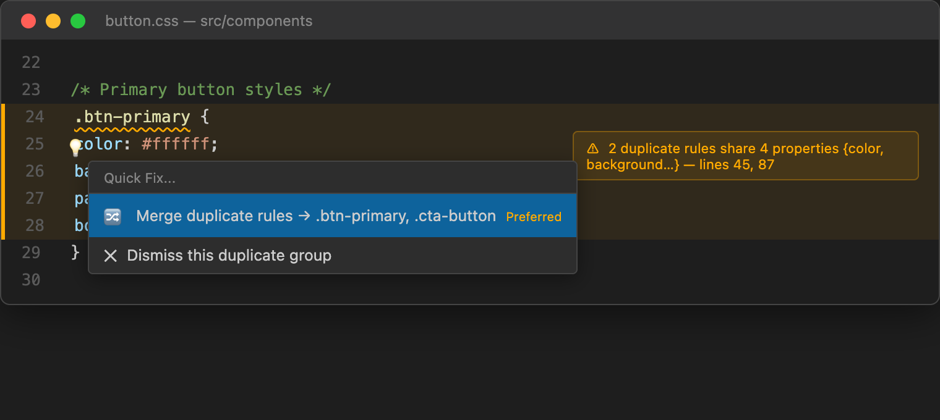940x420 pixels.
Task: Close the button.css window with the red button
Action: point(28,21)
